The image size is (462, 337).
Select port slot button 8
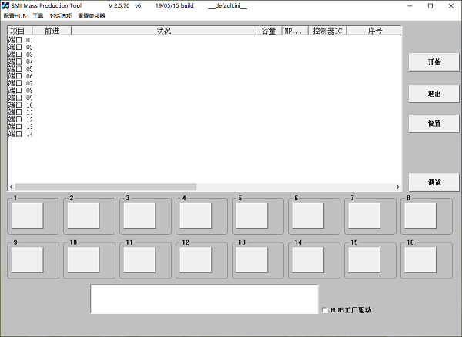[420, 215]
